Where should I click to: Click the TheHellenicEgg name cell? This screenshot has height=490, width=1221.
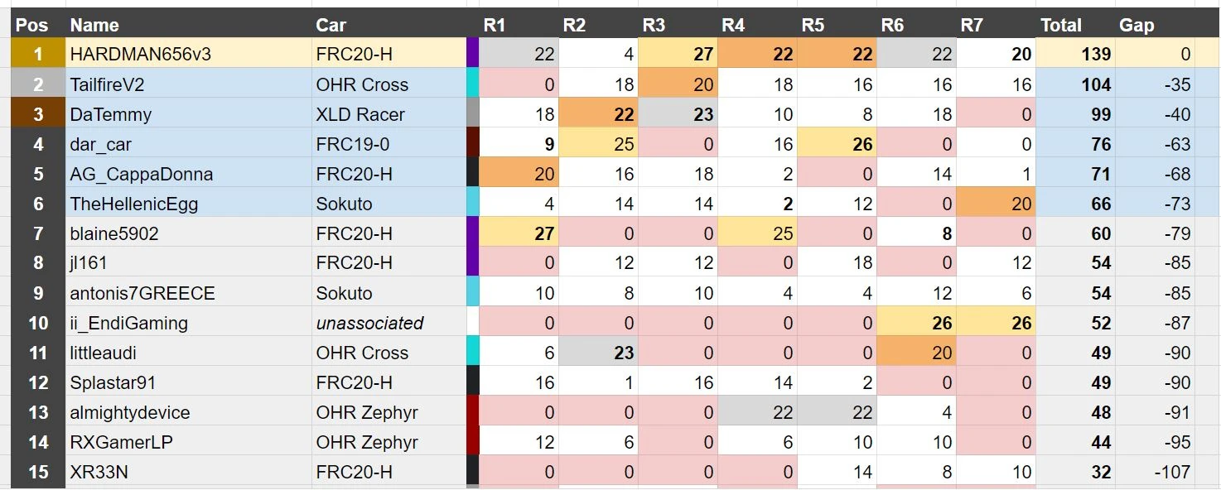(x=189, y=204)
